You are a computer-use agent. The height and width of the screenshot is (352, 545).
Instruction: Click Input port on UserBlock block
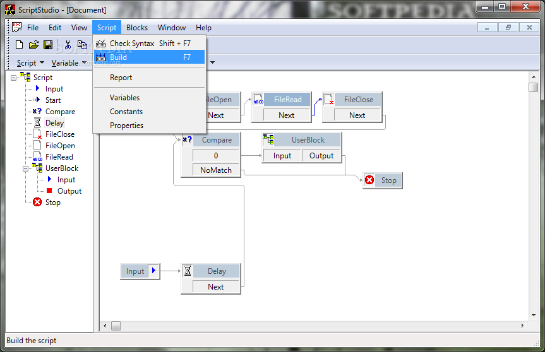click(282, 156)
